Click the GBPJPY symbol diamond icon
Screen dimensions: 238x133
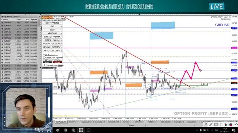(2, 59)
